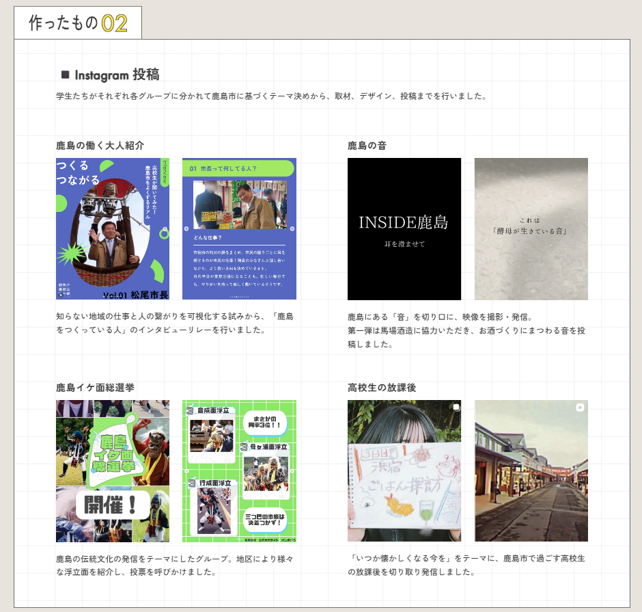The height and width of the screenshot is (612, 642).
Task: Click the video play icon on street thumbnail
Action: pyautogui.click(x=580, y=408)
